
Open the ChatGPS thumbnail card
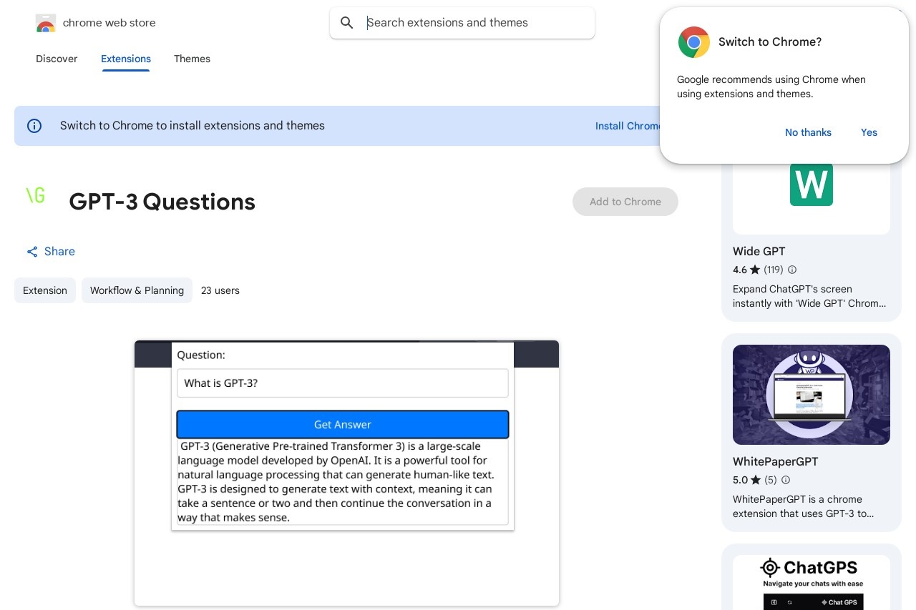pos(812,582)
